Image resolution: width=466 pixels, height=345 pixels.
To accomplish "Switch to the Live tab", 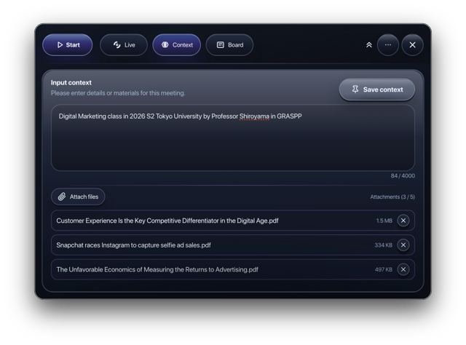I will [x=124, y=45].
